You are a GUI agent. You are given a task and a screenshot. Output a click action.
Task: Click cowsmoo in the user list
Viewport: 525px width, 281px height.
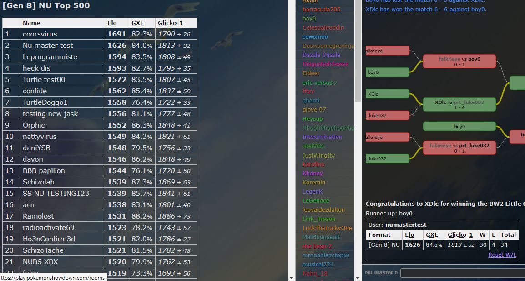[x=315, y=37]
